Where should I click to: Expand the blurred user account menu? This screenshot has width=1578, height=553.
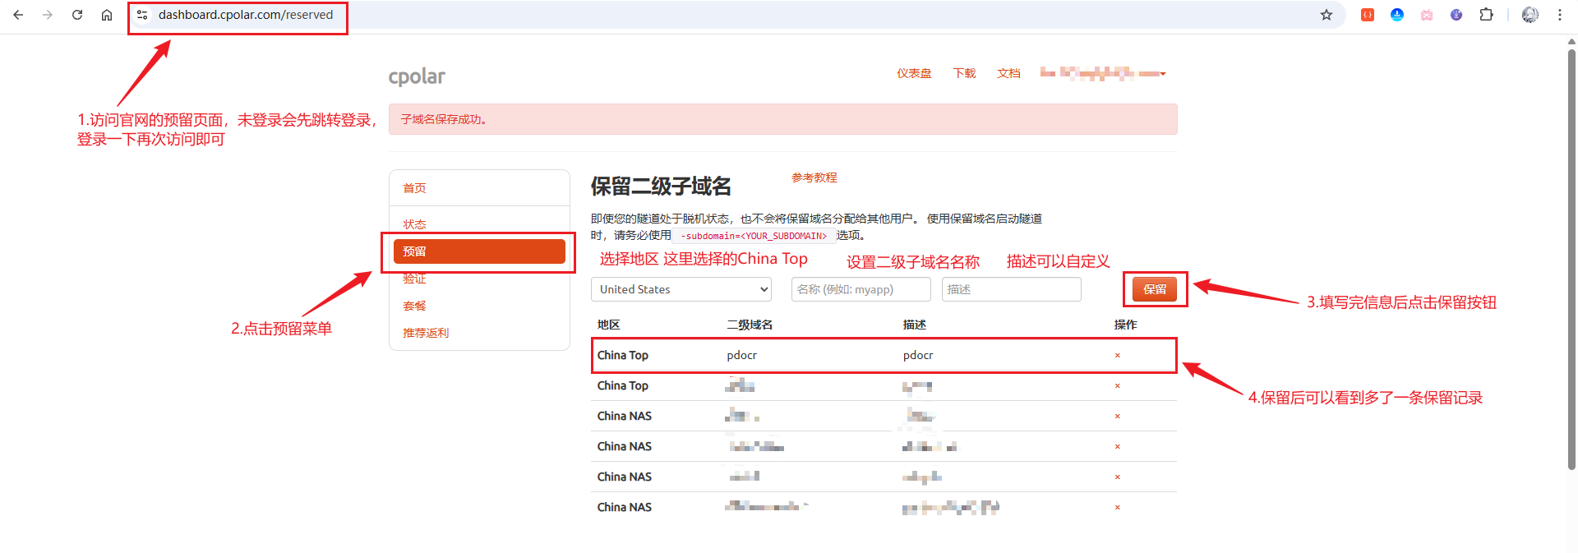point(1103,73)
